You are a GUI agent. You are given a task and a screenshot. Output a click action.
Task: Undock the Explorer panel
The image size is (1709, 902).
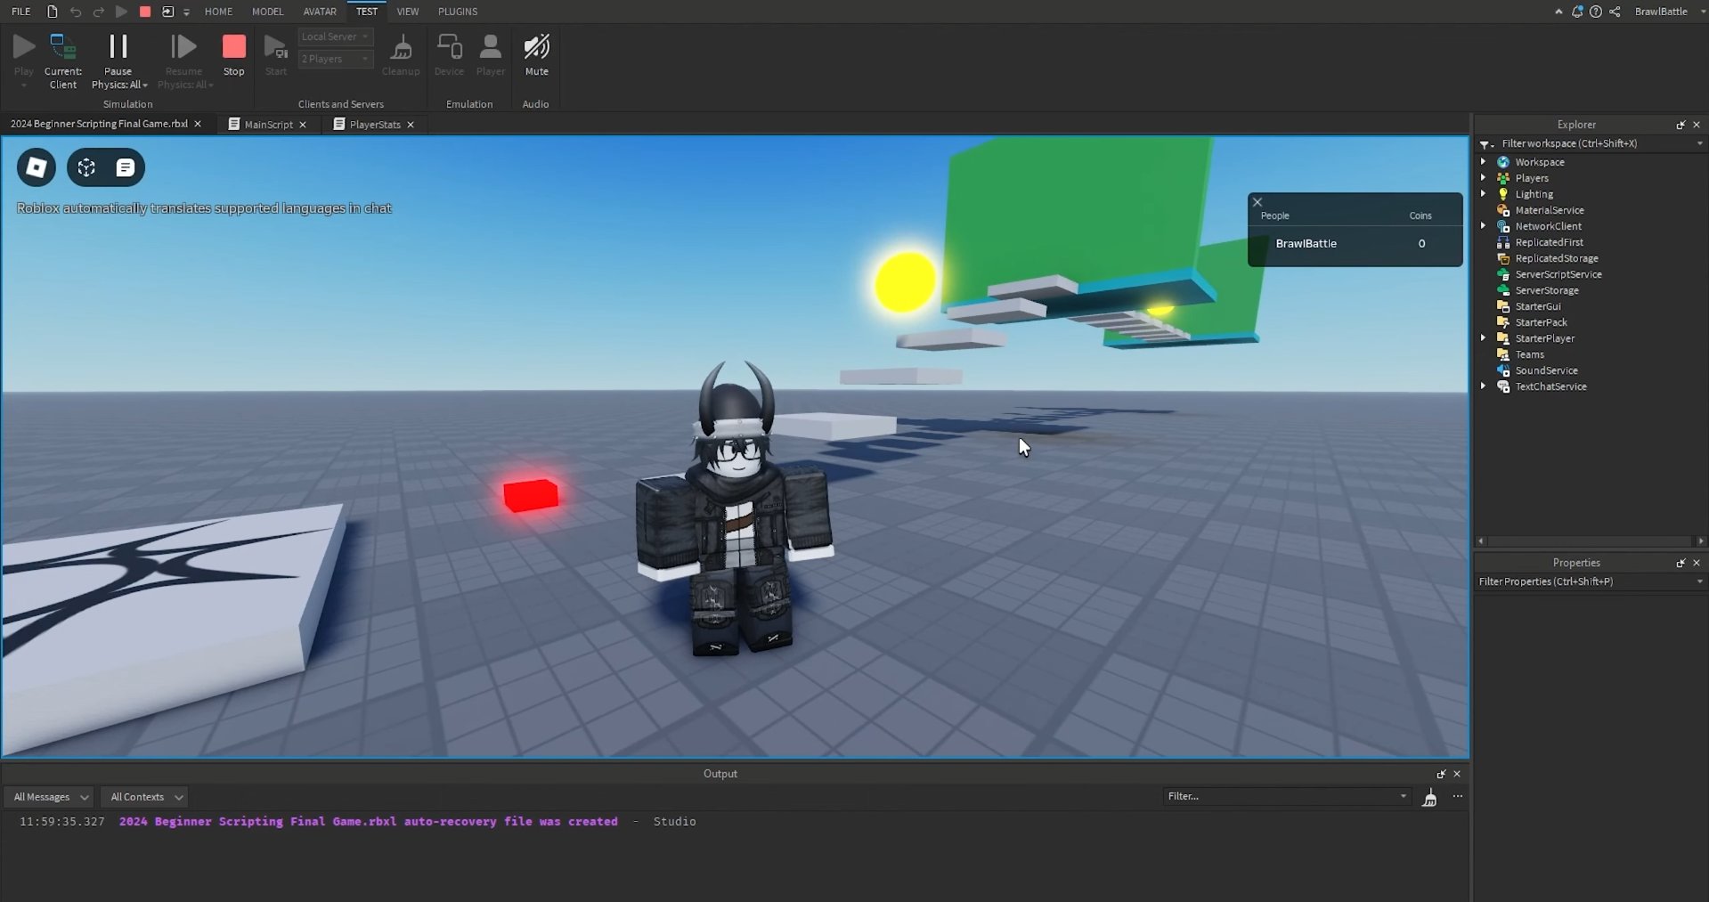tap(1681, 125)
